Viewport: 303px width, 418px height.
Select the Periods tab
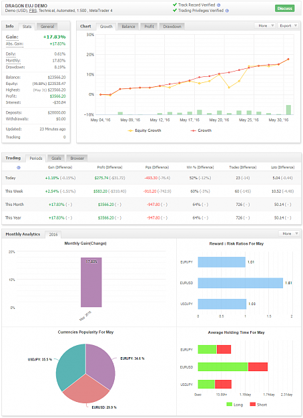click(36, 158)
